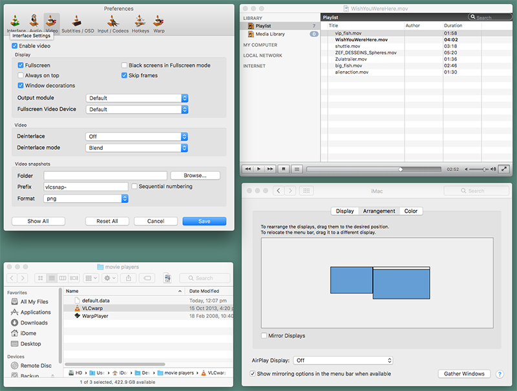Open Subtitles / OSD preferences icon
Viewport: 517px width, 391px height.
coord(77,21)
